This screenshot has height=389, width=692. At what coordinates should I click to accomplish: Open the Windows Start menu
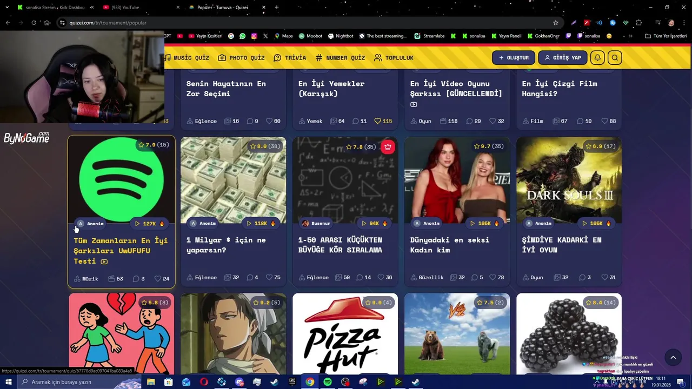(8, 382)
